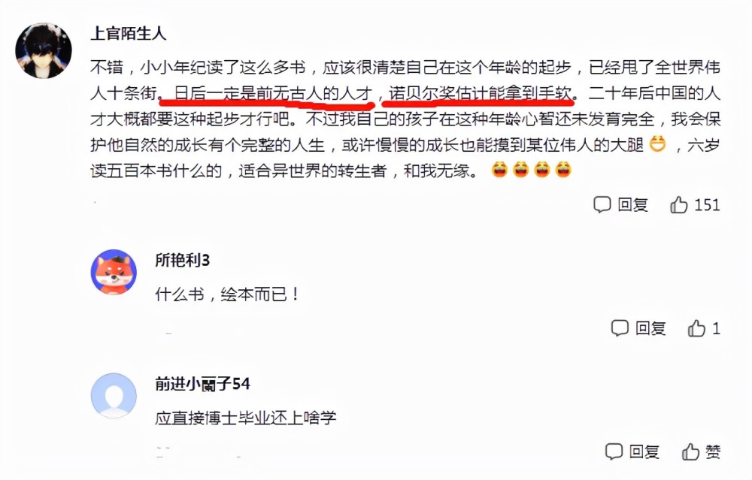Open 上官陌生人's profile avatar

coord(44,50)
